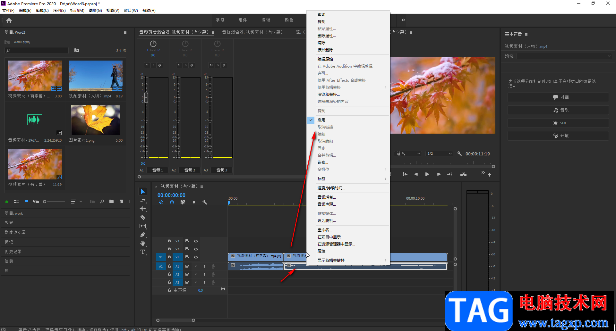The width and height of the screenshot is (616, 331).
Task: Toggle project writable green lock
Action: (7, 202)
